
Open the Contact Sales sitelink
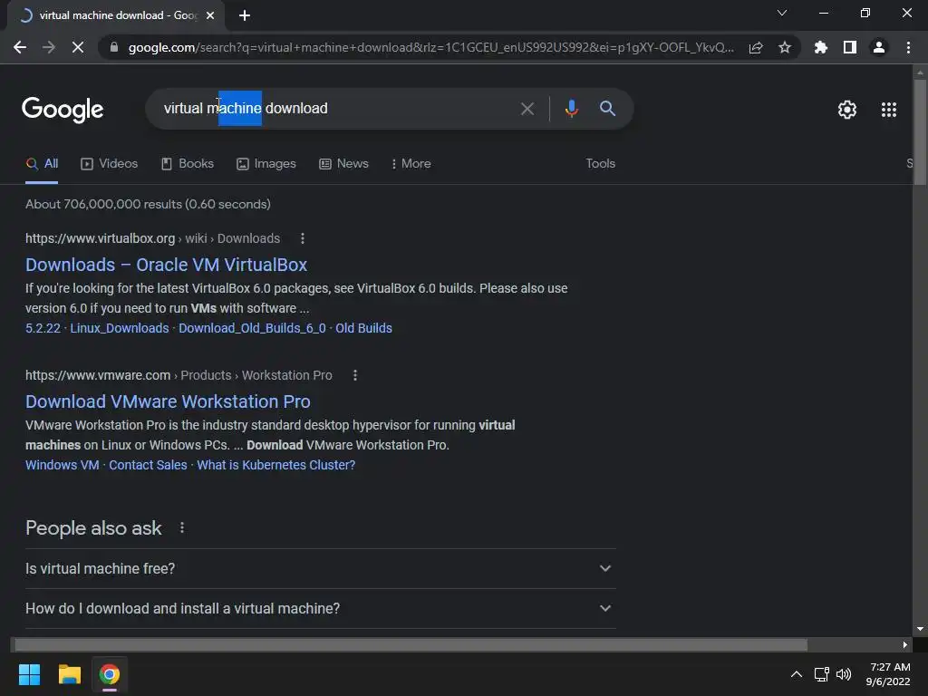(x=148, y=465)
